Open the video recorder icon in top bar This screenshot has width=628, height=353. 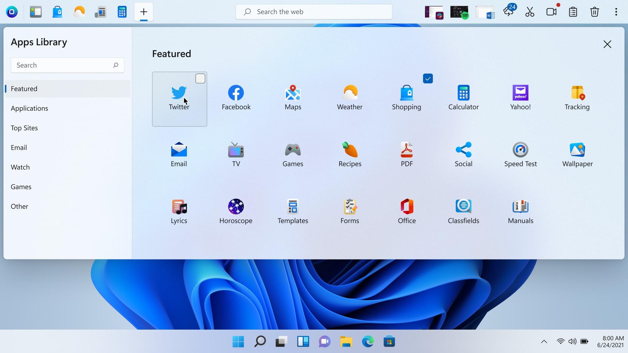(x=551, y=12)
